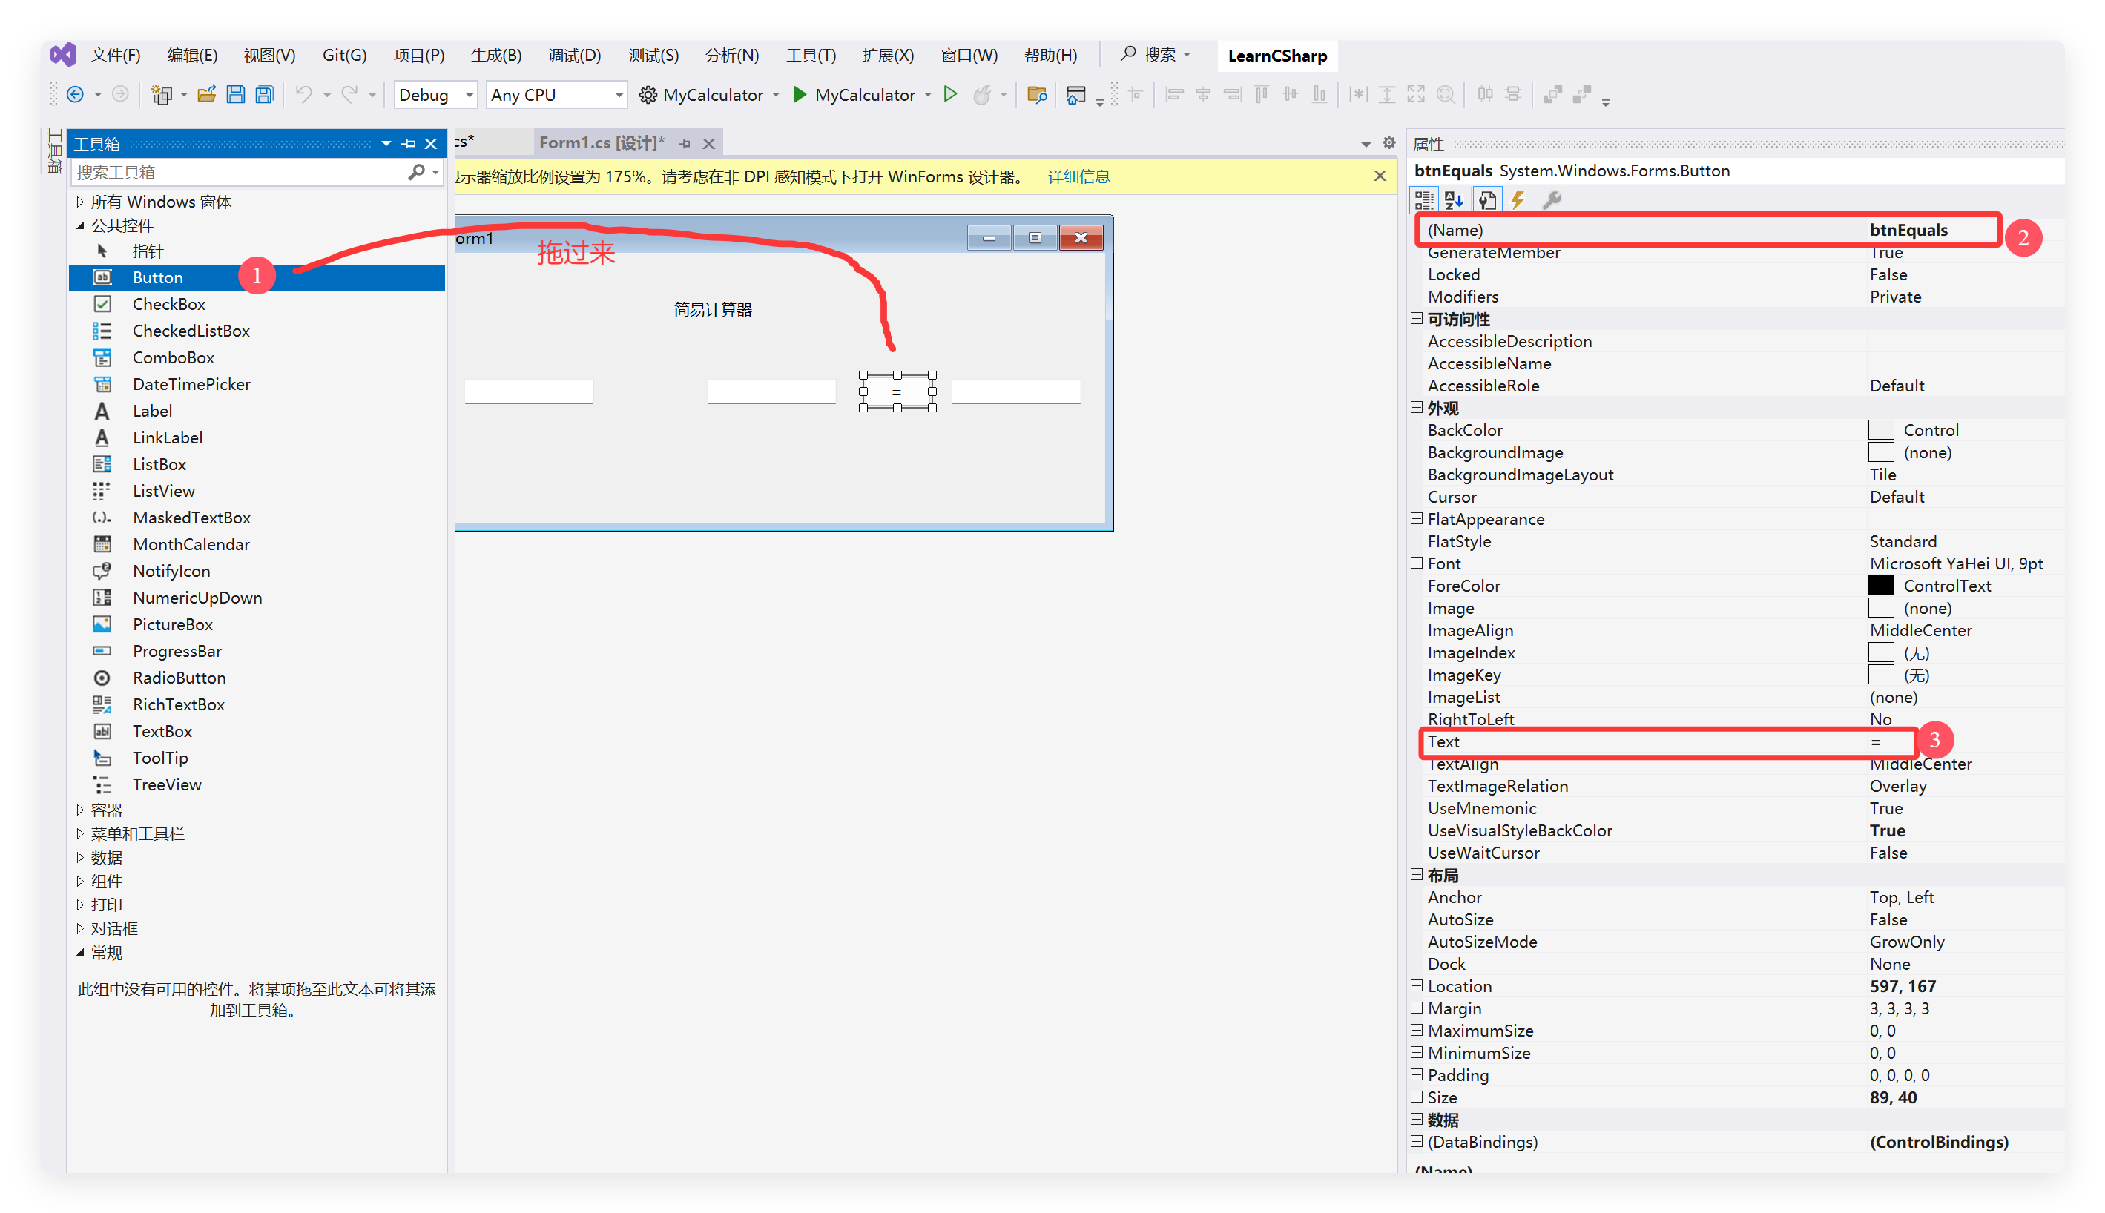The height and width of the screenshot is (1213, 2105).
Task: Click the align lefts layout icon
Action: pos(1175,95)
